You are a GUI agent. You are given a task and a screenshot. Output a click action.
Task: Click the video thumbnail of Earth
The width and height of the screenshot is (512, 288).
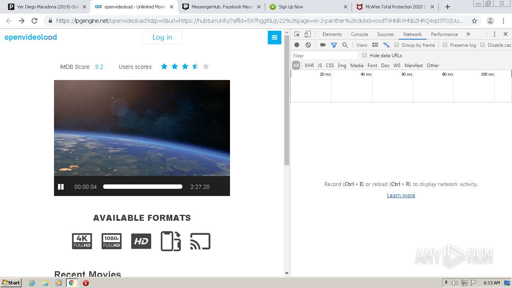(142, 128)
